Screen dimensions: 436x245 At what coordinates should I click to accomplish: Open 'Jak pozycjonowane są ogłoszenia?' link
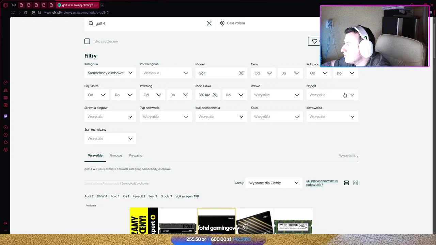pos(322,183)
